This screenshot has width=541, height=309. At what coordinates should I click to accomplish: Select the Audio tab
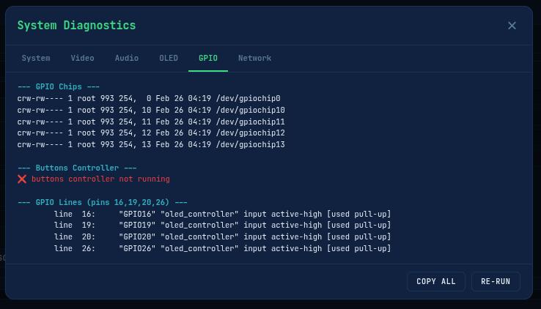click(x=126, y=58)
